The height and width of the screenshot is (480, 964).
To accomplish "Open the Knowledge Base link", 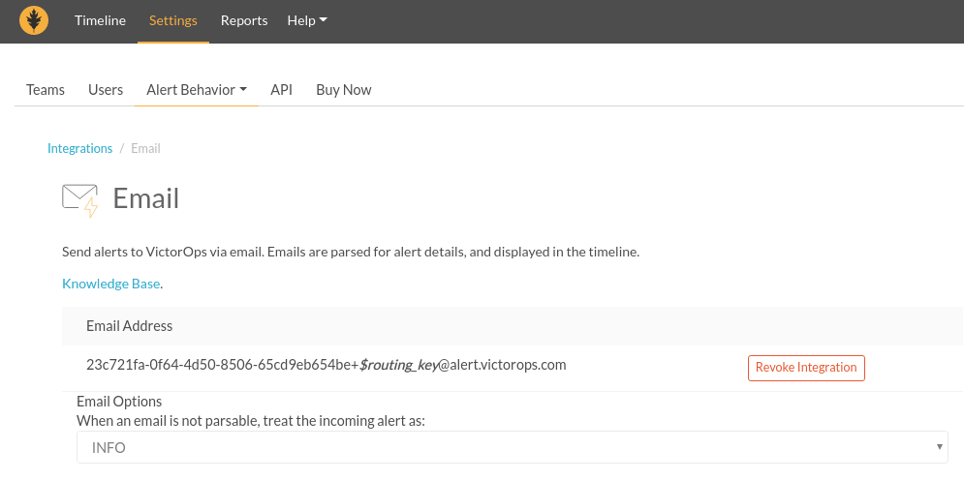I will [x=111, y=284].
